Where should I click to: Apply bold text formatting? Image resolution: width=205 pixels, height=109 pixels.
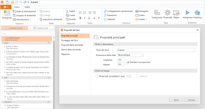[80, 18]
